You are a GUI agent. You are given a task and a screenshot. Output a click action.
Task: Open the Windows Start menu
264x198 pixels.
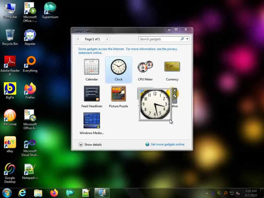click(7, 193)
